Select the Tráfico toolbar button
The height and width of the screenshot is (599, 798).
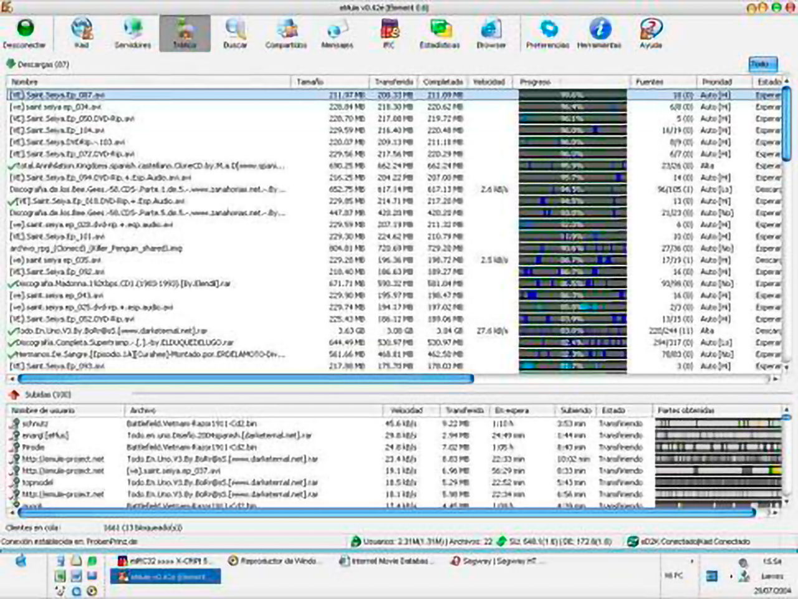tap(185, 33)
